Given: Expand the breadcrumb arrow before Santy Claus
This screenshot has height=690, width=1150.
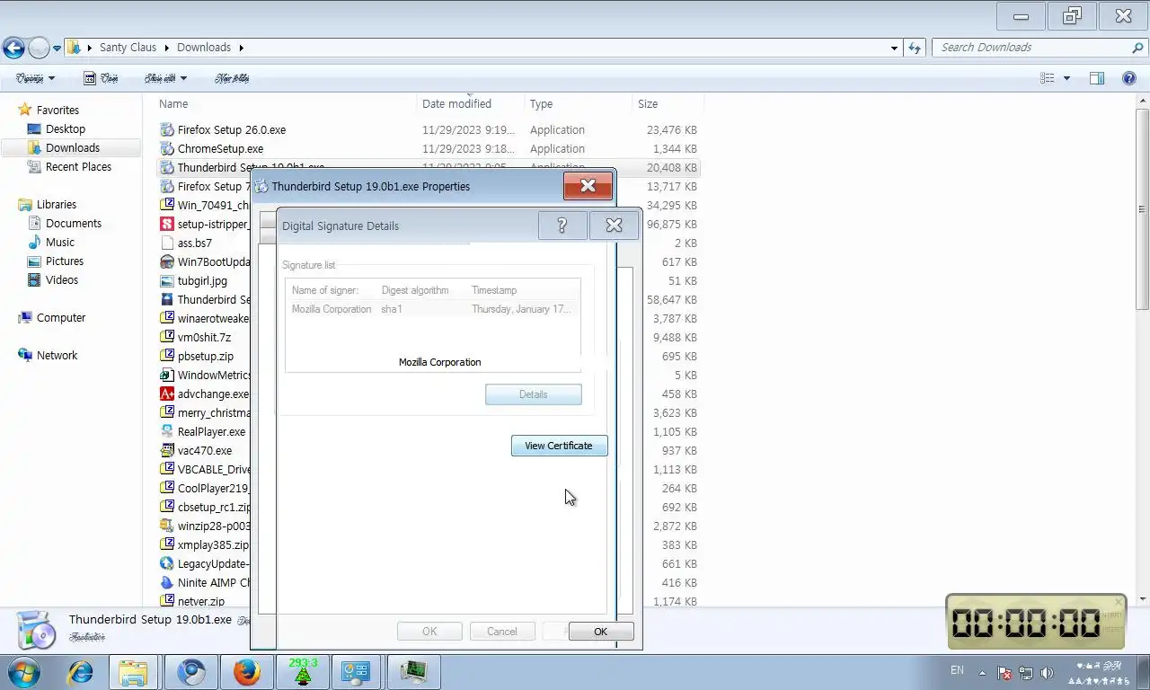Looking at the screenshot, I should (89, 48).
